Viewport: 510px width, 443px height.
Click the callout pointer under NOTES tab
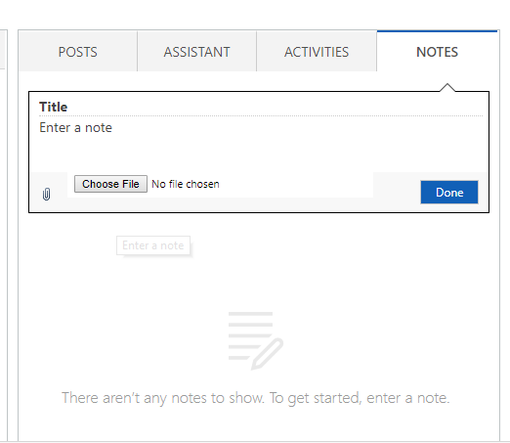pos(447,87)
